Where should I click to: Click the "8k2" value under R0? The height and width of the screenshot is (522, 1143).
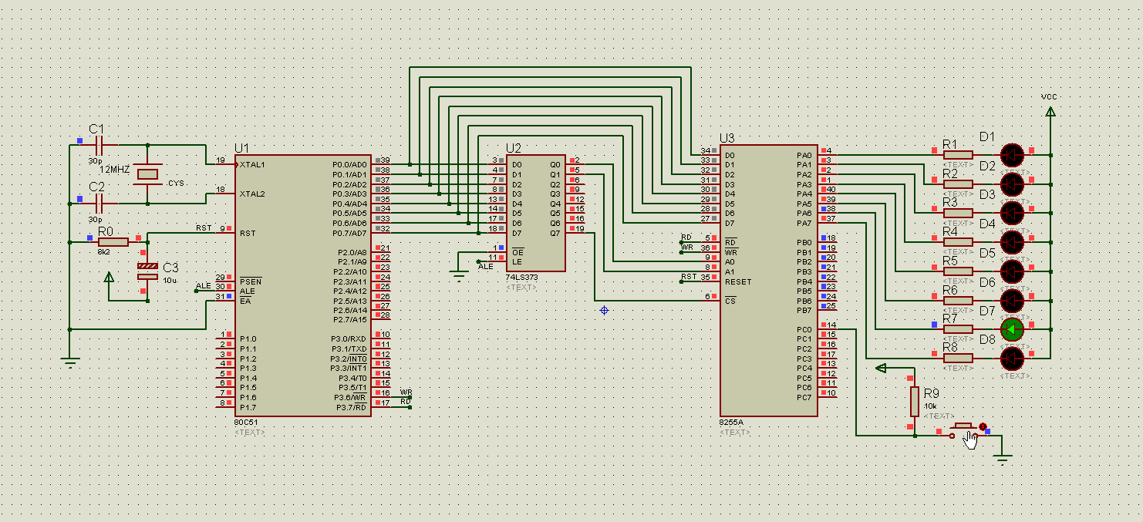[x=104, y=251]
